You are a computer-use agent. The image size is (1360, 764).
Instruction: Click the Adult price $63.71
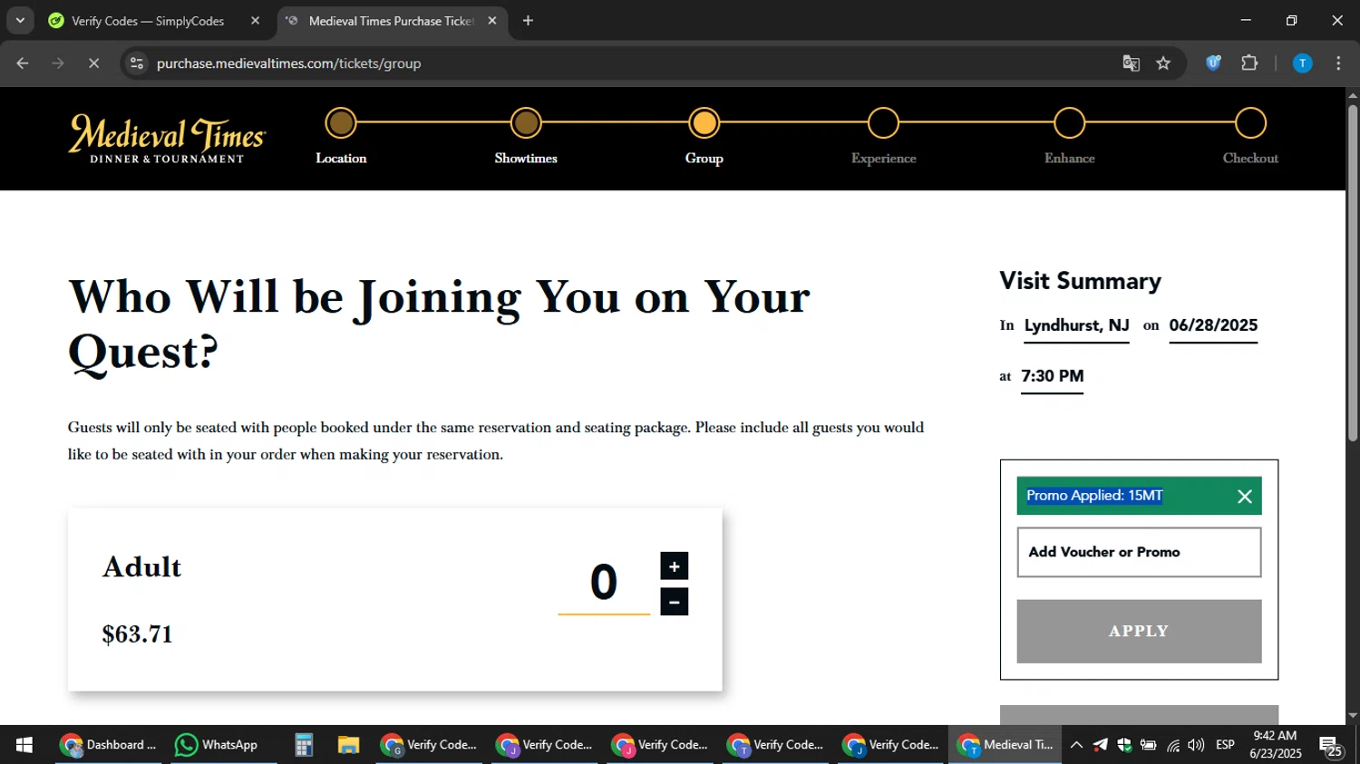click(138, 634)
